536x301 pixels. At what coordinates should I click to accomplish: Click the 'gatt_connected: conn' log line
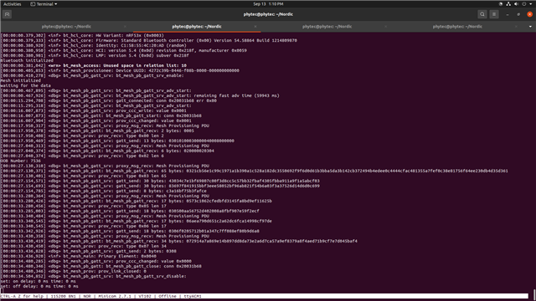tap(108, 100)
